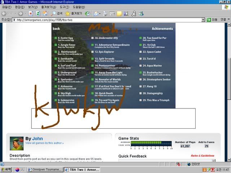
Task: Click the author link John
Action: [37, 138]
